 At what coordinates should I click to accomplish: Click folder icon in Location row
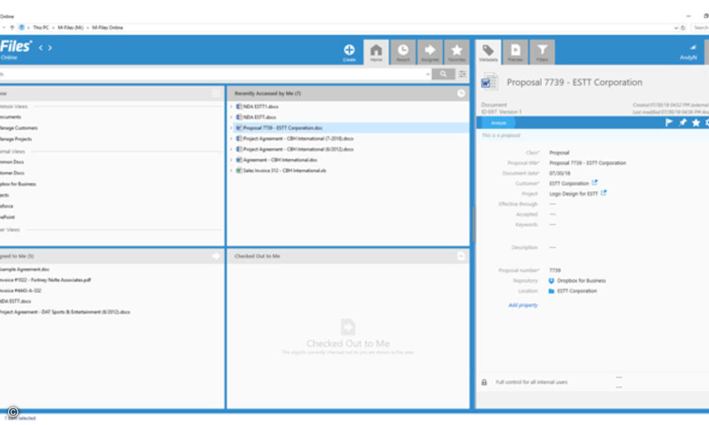click(x=551, y=291)
